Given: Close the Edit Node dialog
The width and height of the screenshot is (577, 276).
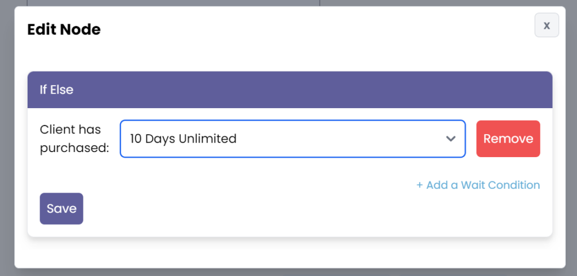Looking at the screenshot, I should [x=546, y=25].
